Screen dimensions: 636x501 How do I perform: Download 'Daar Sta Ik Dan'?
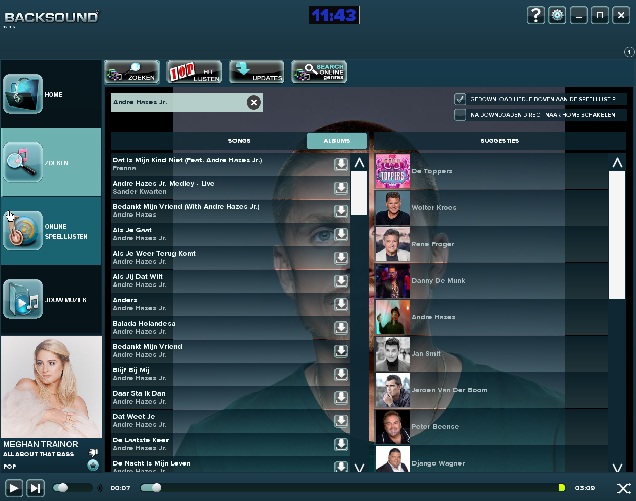(341, 398)
